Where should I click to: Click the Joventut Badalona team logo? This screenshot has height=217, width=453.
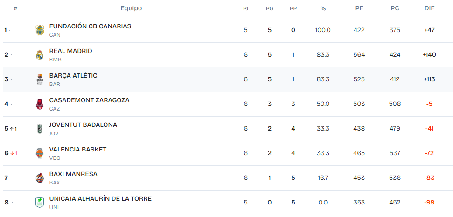40,129
